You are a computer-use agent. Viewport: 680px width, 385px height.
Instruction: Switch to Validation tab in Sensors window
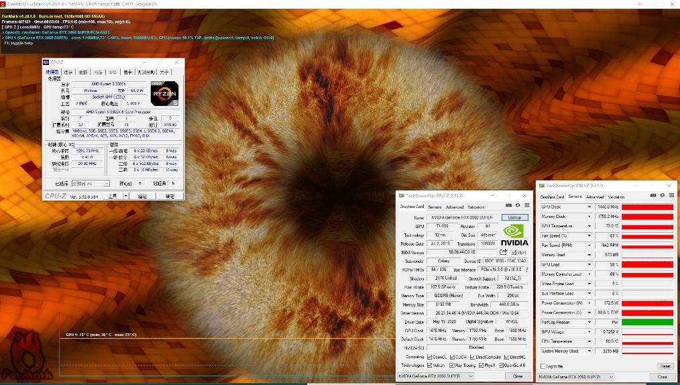click(616, 197)
